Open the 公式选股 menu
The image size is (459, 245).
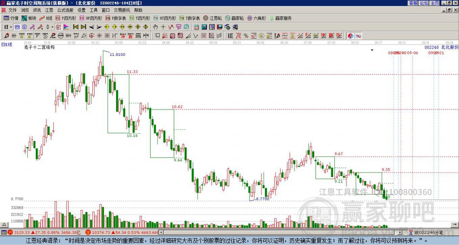tap(65, 10)
